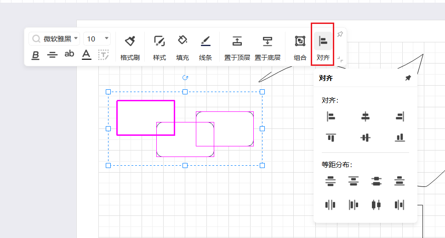Toggle strikethrough text formatting
This screenshot has height=238, width=445.
tap(52, 55)
